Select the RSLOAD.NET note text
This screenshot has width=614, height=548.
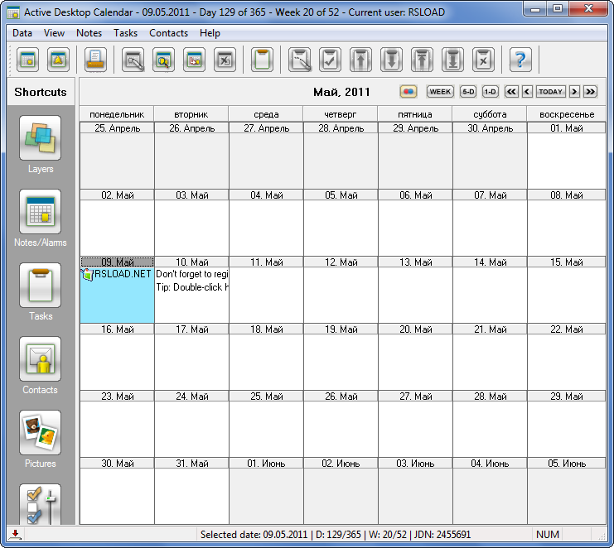pyautogui.click(x=123, y=274)
